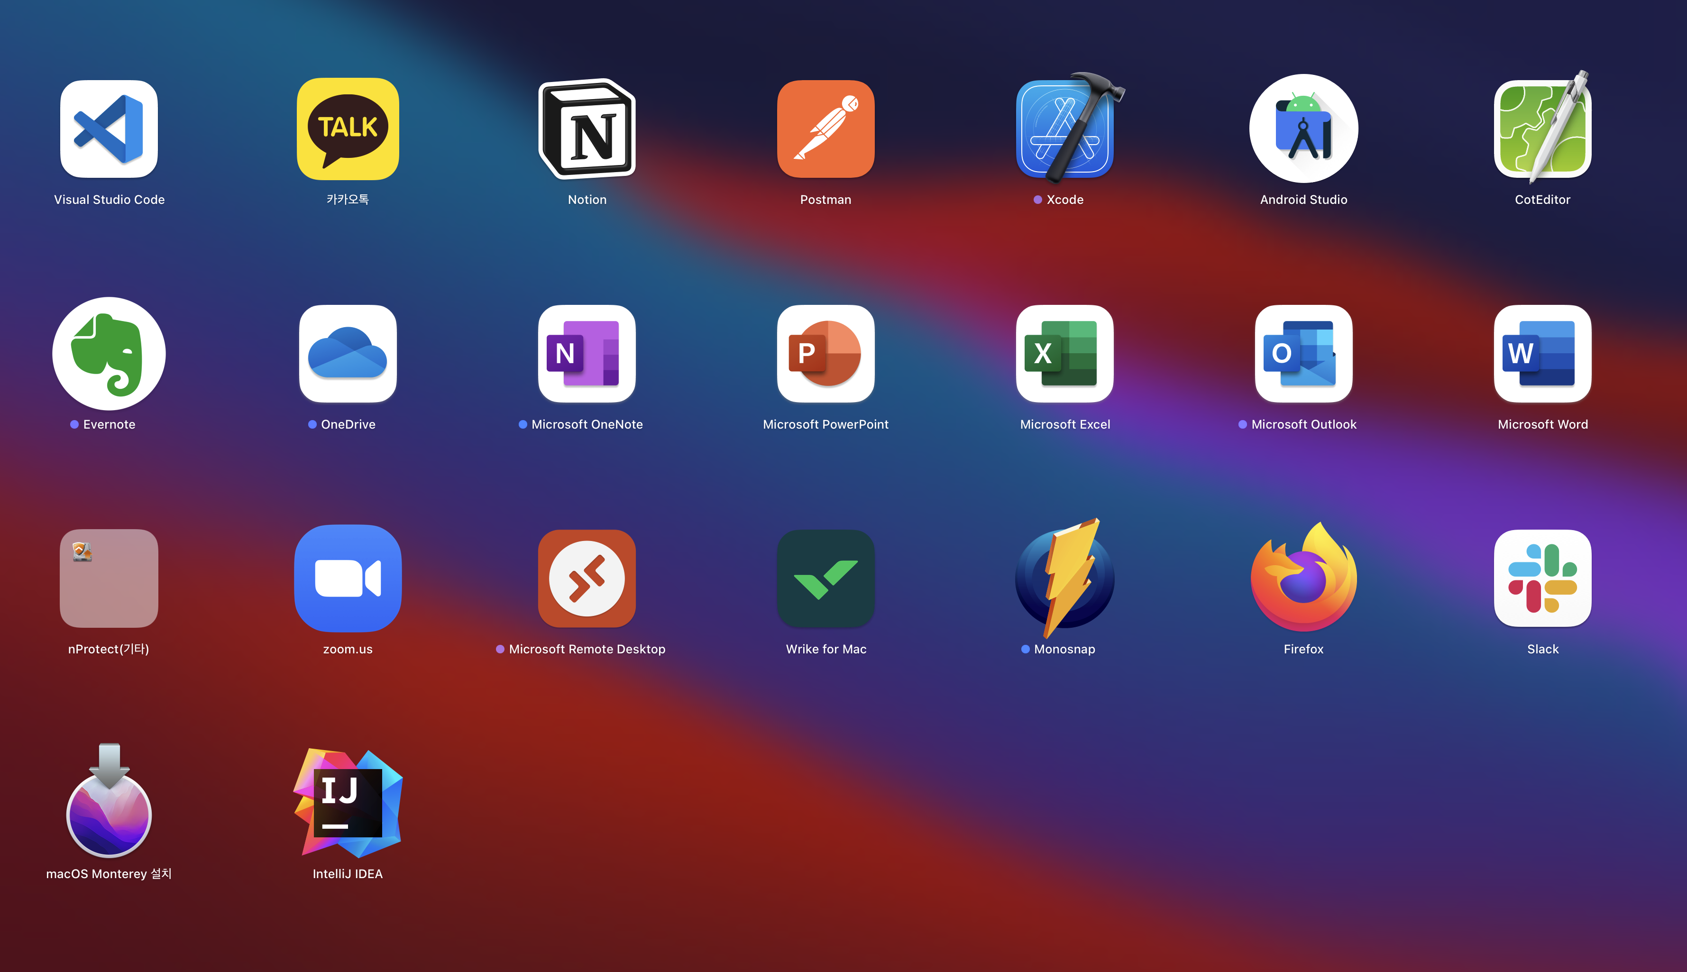Open the Notion app icon
Viewport: 1687px width, 972px height.
pos(587,129)
